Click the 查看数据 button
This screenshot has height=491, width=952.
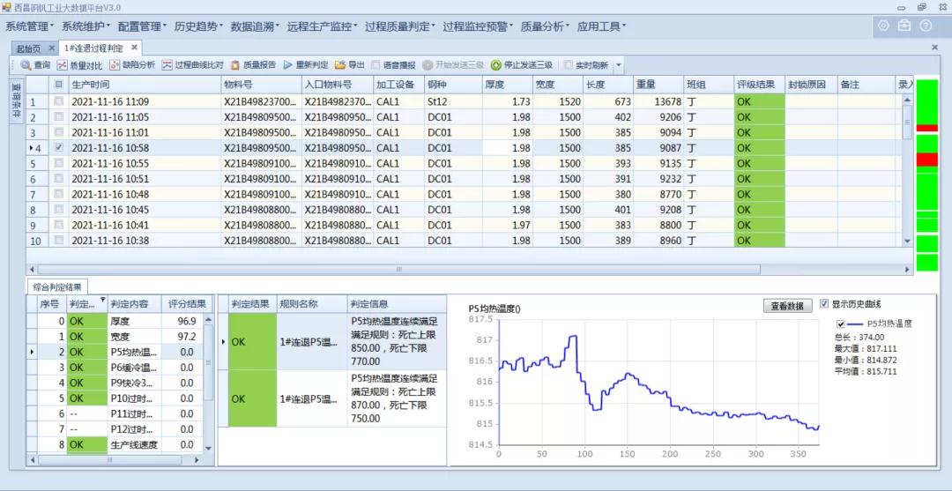click(786, 306)
